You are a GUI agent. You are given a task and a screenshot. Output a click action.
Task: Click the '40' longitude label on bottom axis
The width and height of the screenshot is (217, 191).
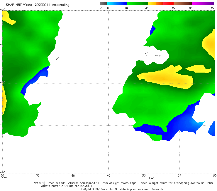tap(73, 175)
